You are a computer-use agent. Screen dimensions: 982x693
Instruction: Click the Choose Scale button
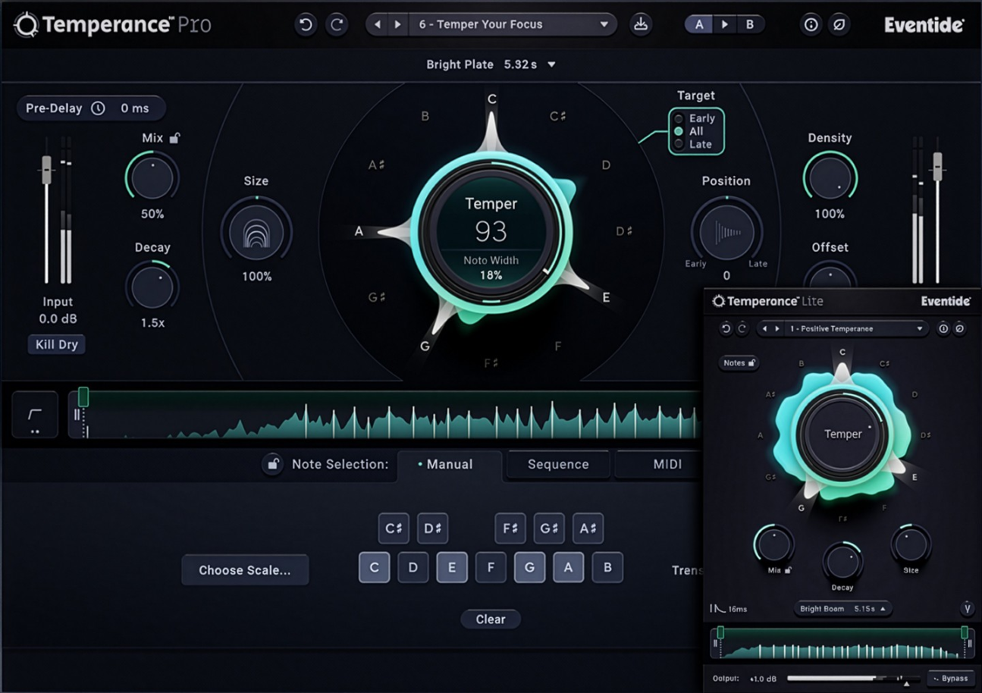tap(245, 570)
